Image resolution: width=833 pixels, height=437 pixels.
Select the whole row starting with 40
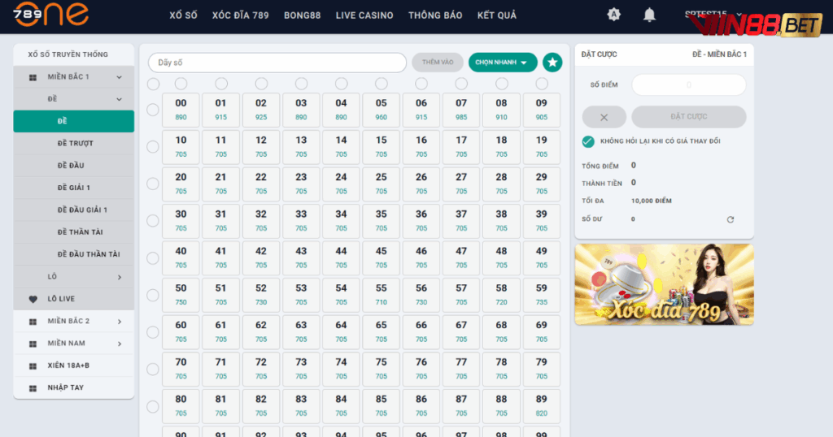153,258
